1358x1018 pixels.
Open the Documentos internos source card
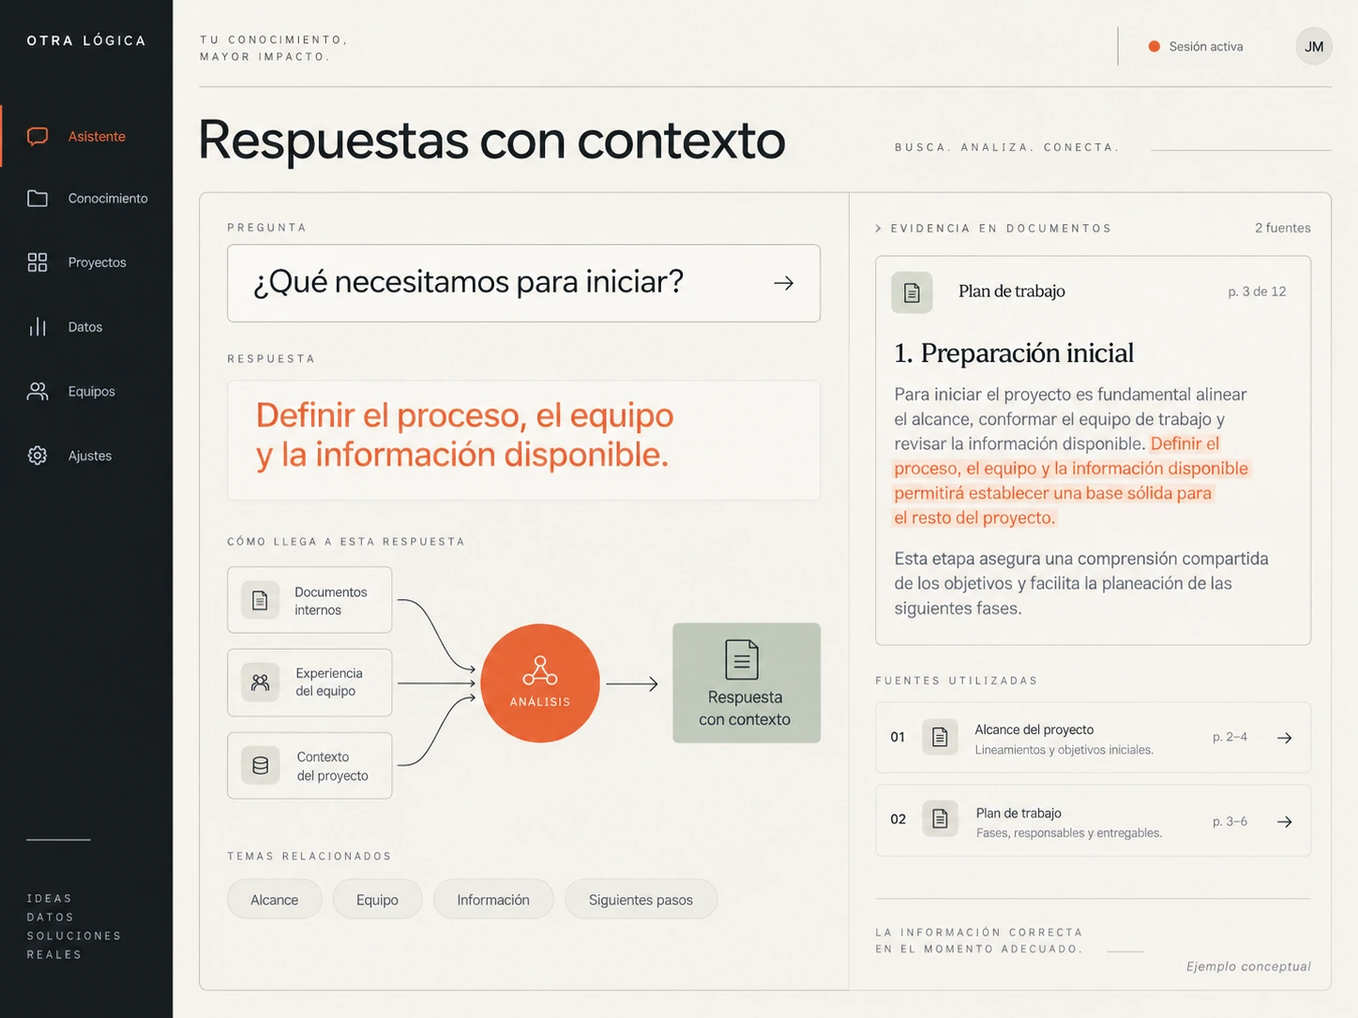(309, 600)
